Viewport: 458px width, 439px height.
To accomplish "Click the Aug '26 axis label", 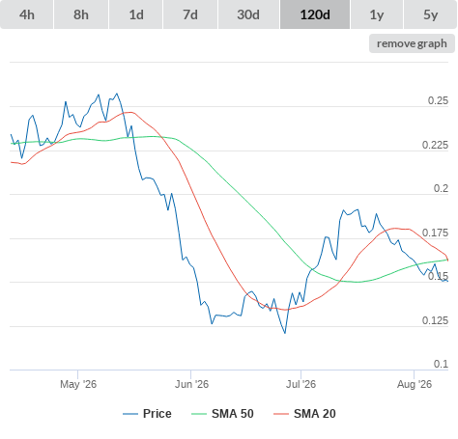I will pos(415,384).
